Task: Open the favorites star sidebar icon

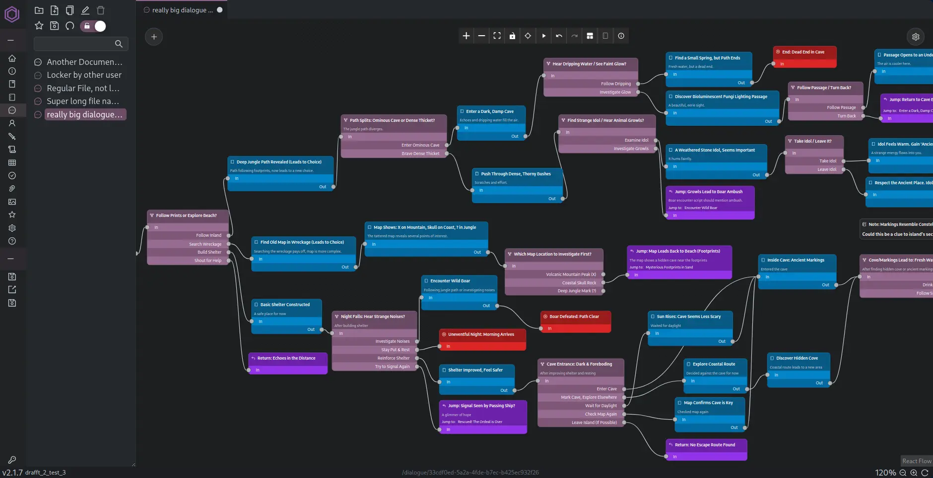Action: (12, 214)
